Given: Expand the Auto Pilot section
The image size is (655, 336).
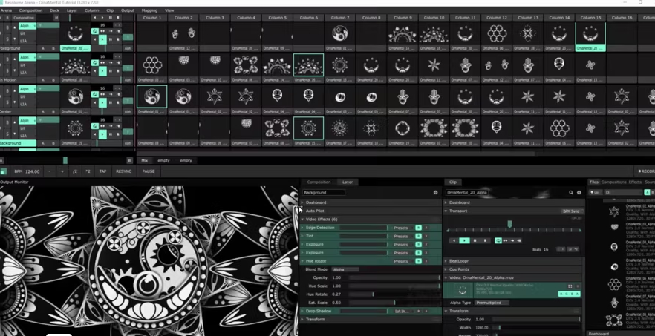Looking at the screenshot, I should [x=302, y=211].
